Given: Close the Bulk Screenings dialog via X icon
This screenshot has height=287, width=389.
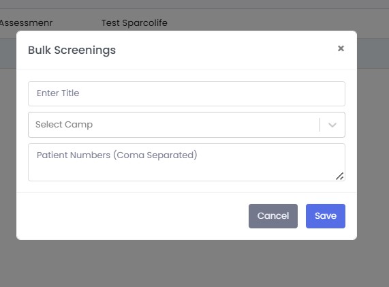Looking at the screenshot, I should (x=341, y=48).
